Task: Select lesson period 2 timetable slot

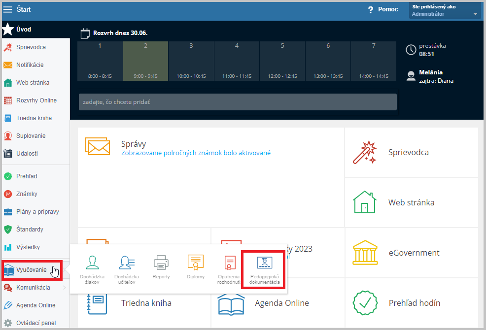Action: 145,61
